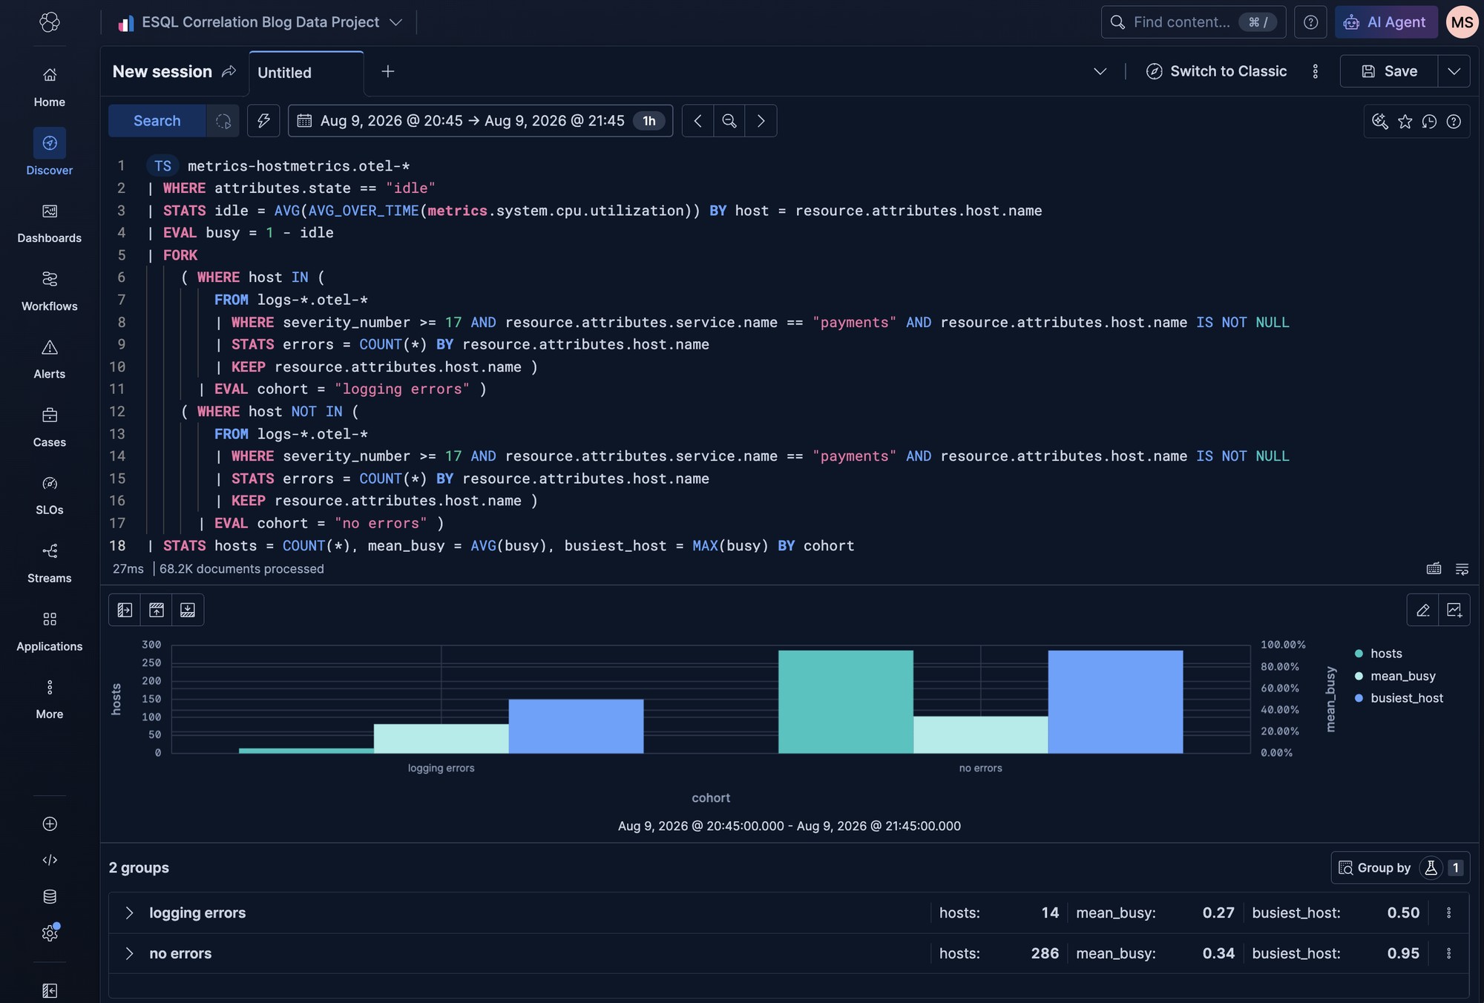Click the 1h quick range badge
The height and width of the screenshot is (1003, 1484).
[x=649, y=121]
